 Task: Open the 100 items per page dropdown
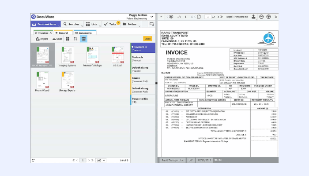(x=101, y=160)
